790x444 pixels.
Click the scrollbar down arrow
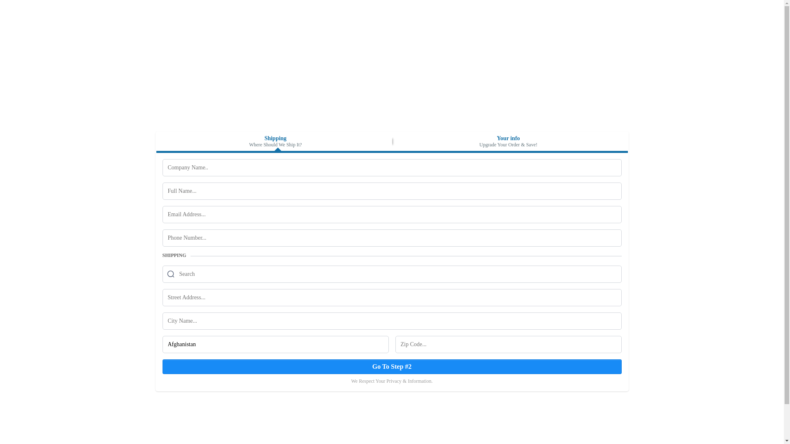pyautogui.click(x=787, y=441)
